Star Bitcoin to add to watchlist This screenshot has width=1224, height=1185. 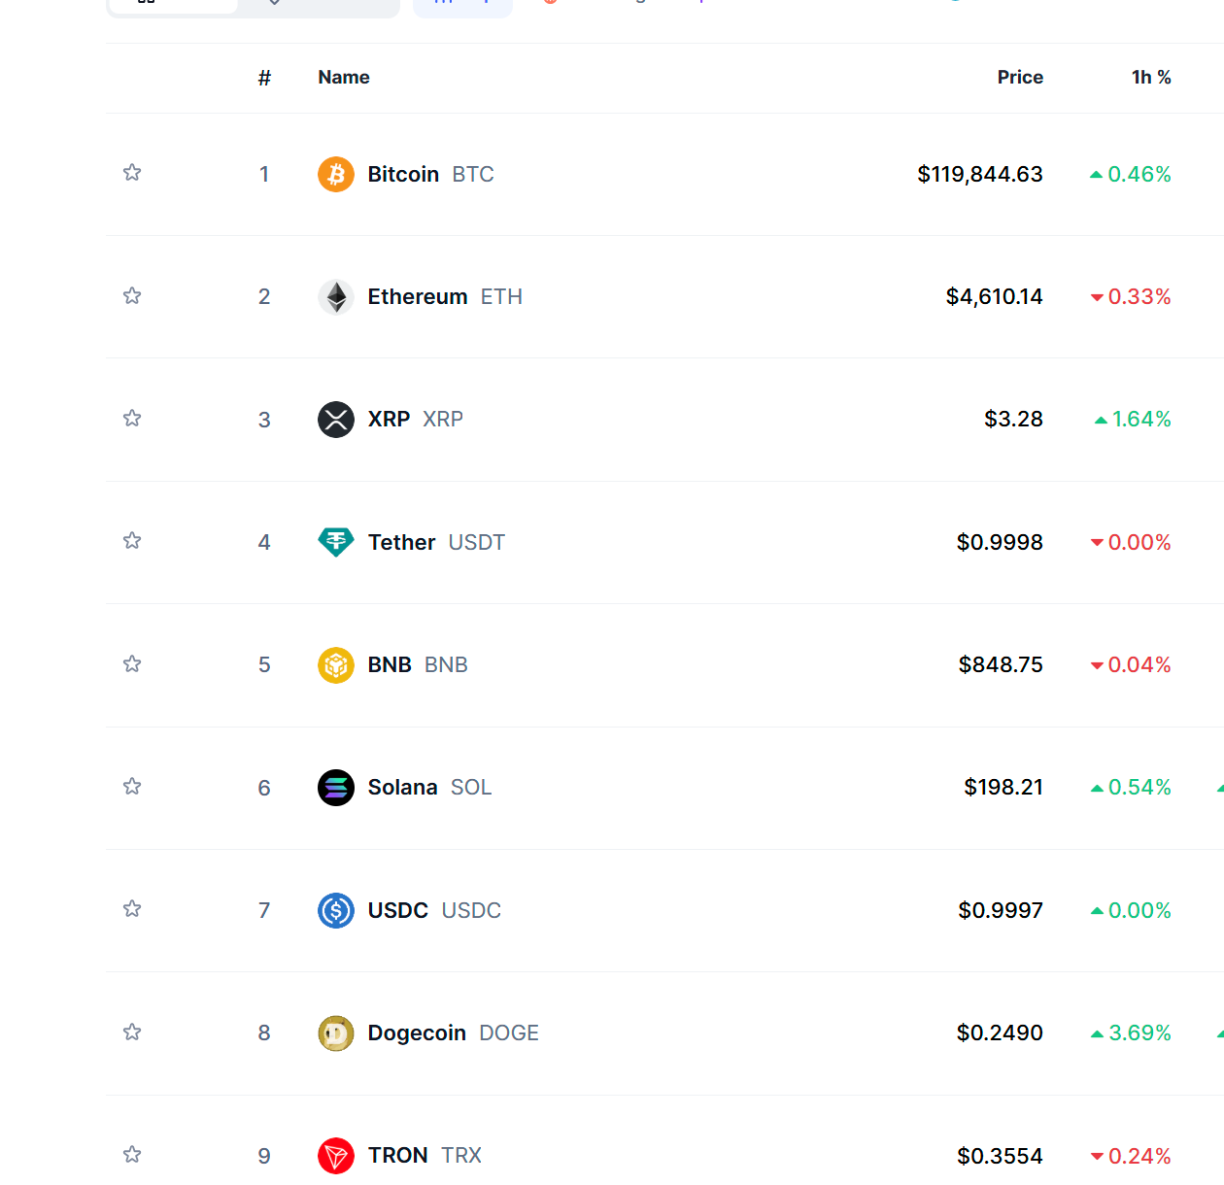click(132, 173)
